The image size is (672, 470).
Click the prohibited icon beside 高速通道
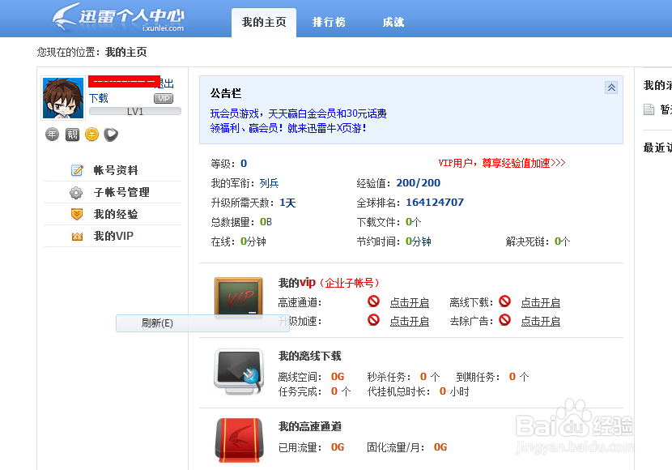coord(374,301)
